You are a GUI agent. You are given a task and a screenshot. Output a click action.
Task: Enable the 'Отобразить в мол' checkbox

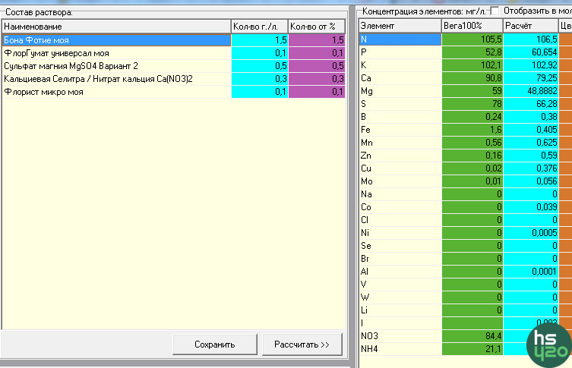(495, 11)
